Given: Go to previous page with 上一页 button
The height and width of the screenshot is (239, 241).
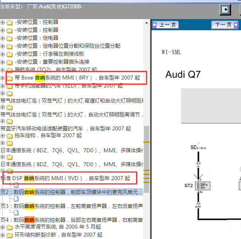Looking at the screenshot, I should coord(165,25).
